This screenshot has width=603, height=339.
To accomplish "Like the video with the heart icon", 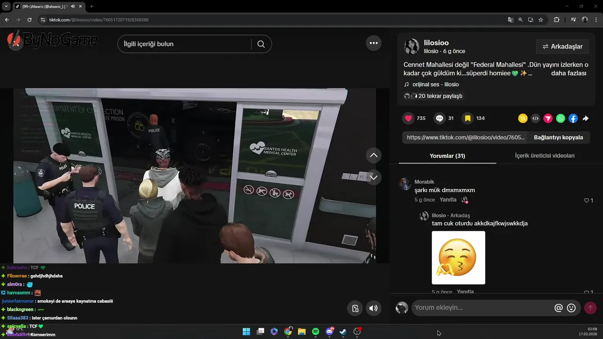I will pos(408,118).
